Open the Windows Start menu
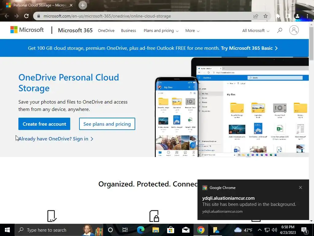The height and width of the screenshot is (236, 314). (7, 230)
